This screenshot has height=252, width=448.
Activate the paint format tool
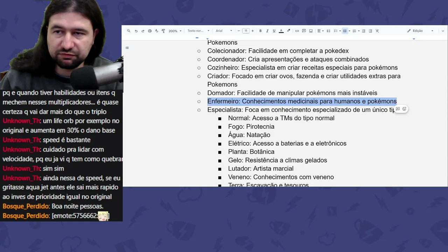(163, 31)
